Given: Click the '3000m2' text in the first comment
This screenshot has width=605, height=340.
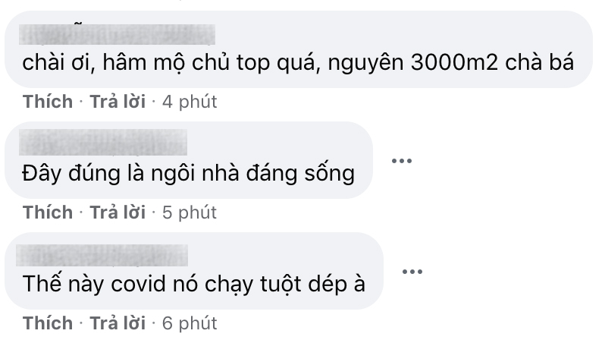Looking at the screenshot, I should click(x=455, y=62).
